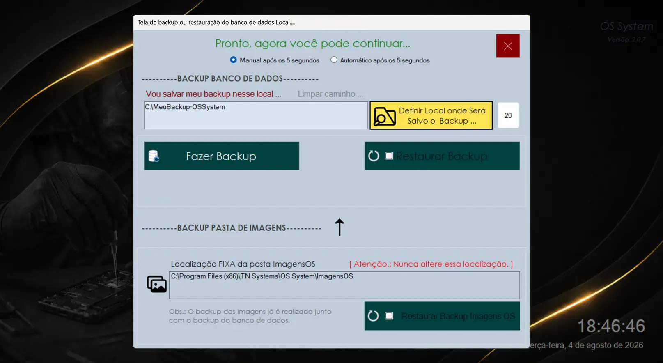663x363 pixels.
Task: Click the ImagensOS folder path field
Action: point(344,285)
